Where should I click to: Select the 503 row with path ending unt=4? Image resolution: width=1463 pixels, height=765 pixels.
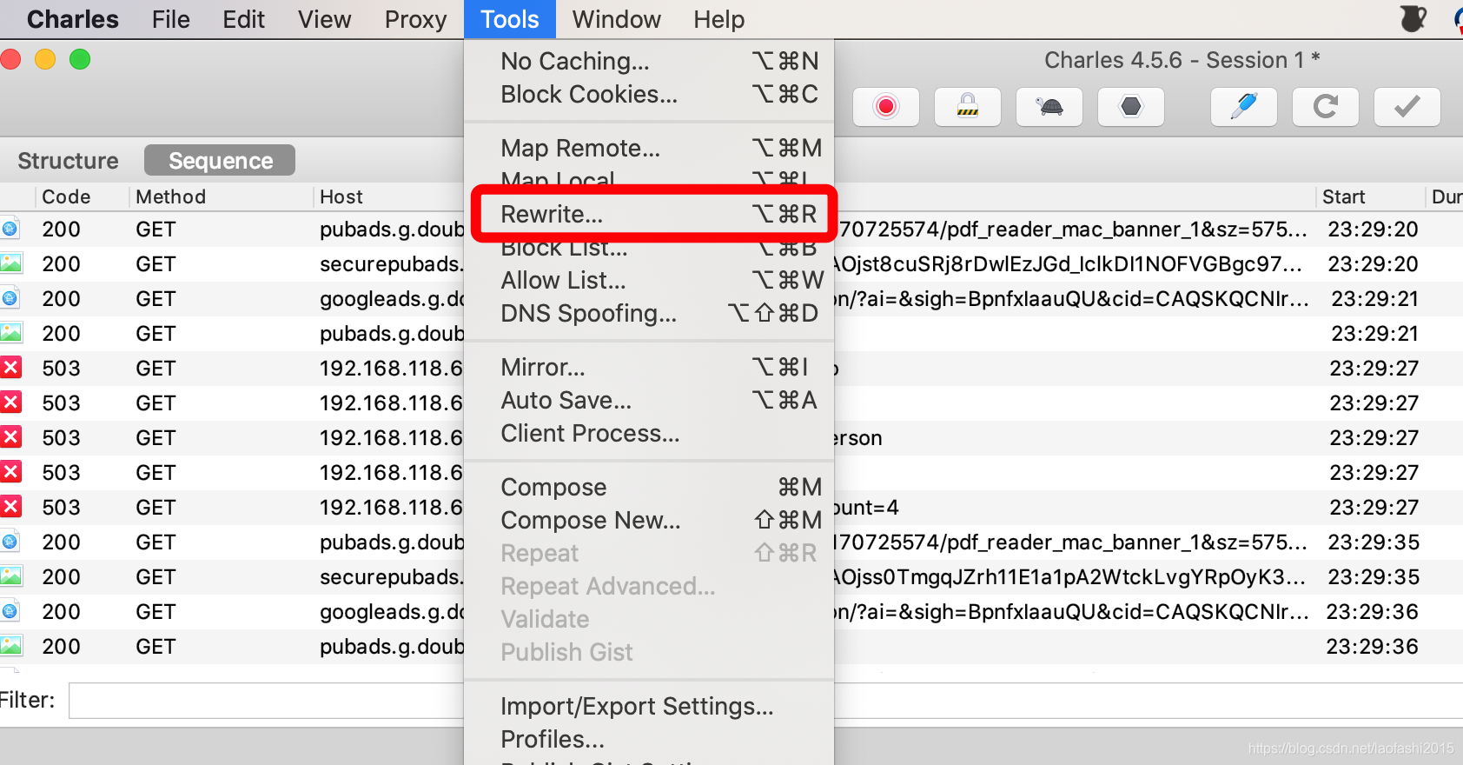tap(731, 508)
